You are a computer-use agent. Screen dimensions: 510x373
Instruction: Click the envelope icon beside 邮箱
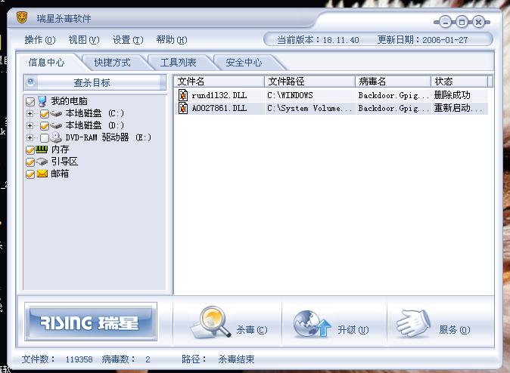click(42, 174)
